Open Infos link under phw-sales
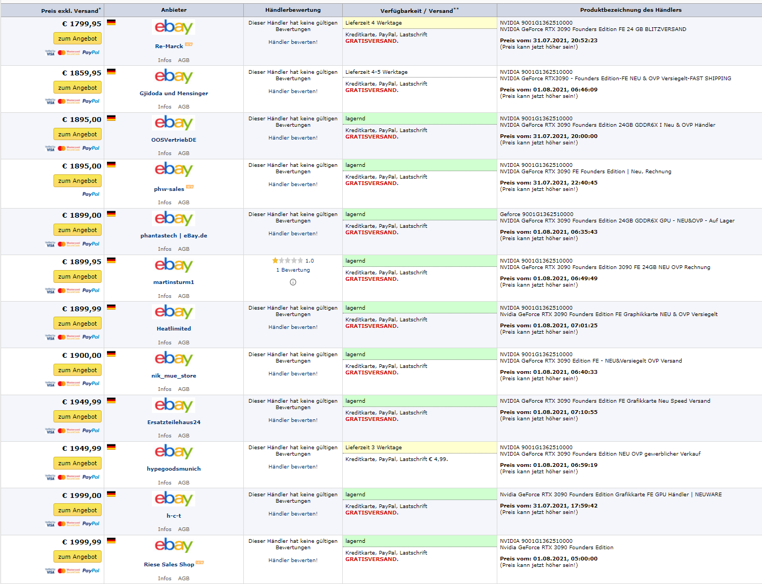Viewport: 762px width, 584px height. 165,203
